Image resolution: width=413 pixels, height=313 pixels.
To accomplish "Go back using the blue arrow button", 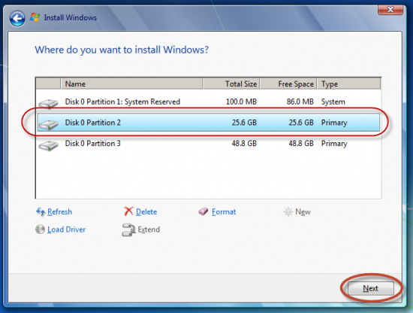I will click(17, 19).
